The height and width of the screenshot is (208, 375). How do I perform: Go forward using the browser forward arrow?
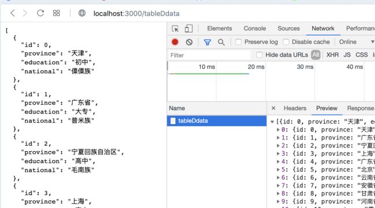pyautogui.click(x=25, y=13)
